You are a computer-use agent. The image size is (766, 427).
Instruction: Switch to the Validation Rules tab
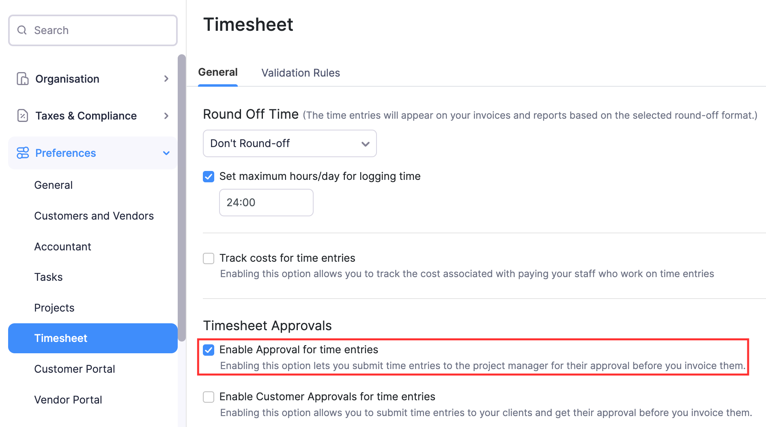[x=300, y=73]
